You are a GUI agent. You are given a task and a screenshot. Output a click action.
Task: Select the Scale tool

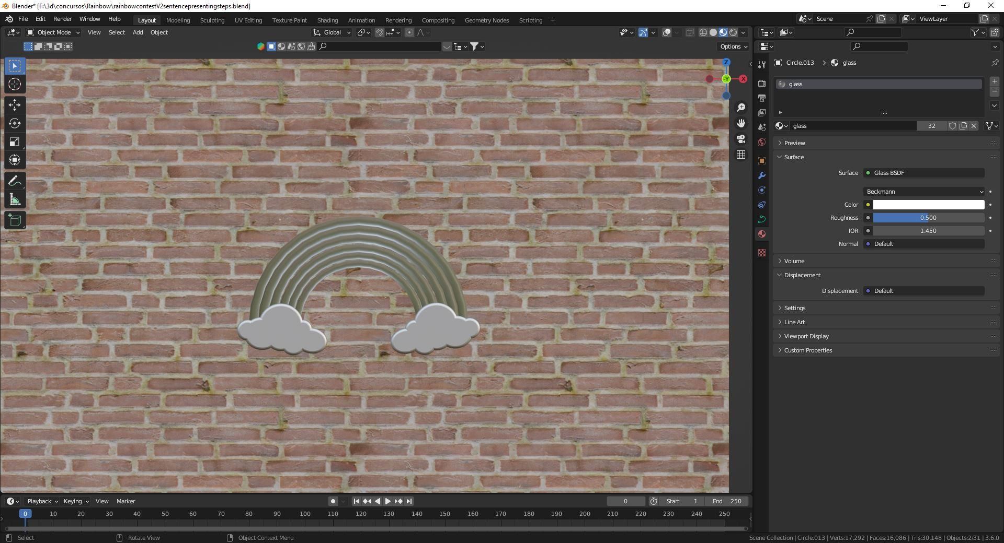click(15, 142)
